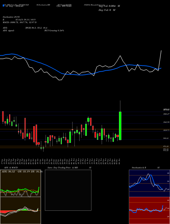Click 'Intra Day Trading Price & MR' title
The height and width of the screenshot is (224, 170).
[x=63, y=168]
